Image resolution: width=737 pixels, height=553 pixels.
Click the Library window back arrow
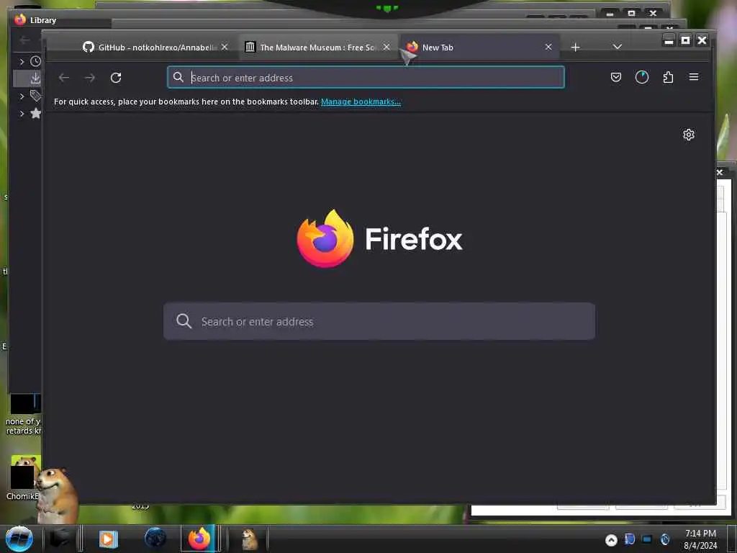[24, 40]
